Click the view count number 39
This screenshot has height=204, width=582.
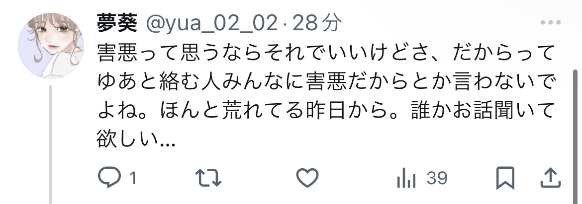pyautogui.click(x=437, y=179)
